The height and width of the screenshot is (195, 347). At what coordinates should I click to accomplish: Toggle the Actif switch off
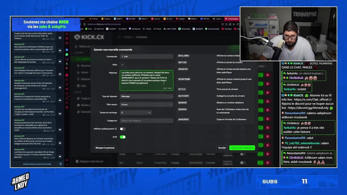pos(123,137)
